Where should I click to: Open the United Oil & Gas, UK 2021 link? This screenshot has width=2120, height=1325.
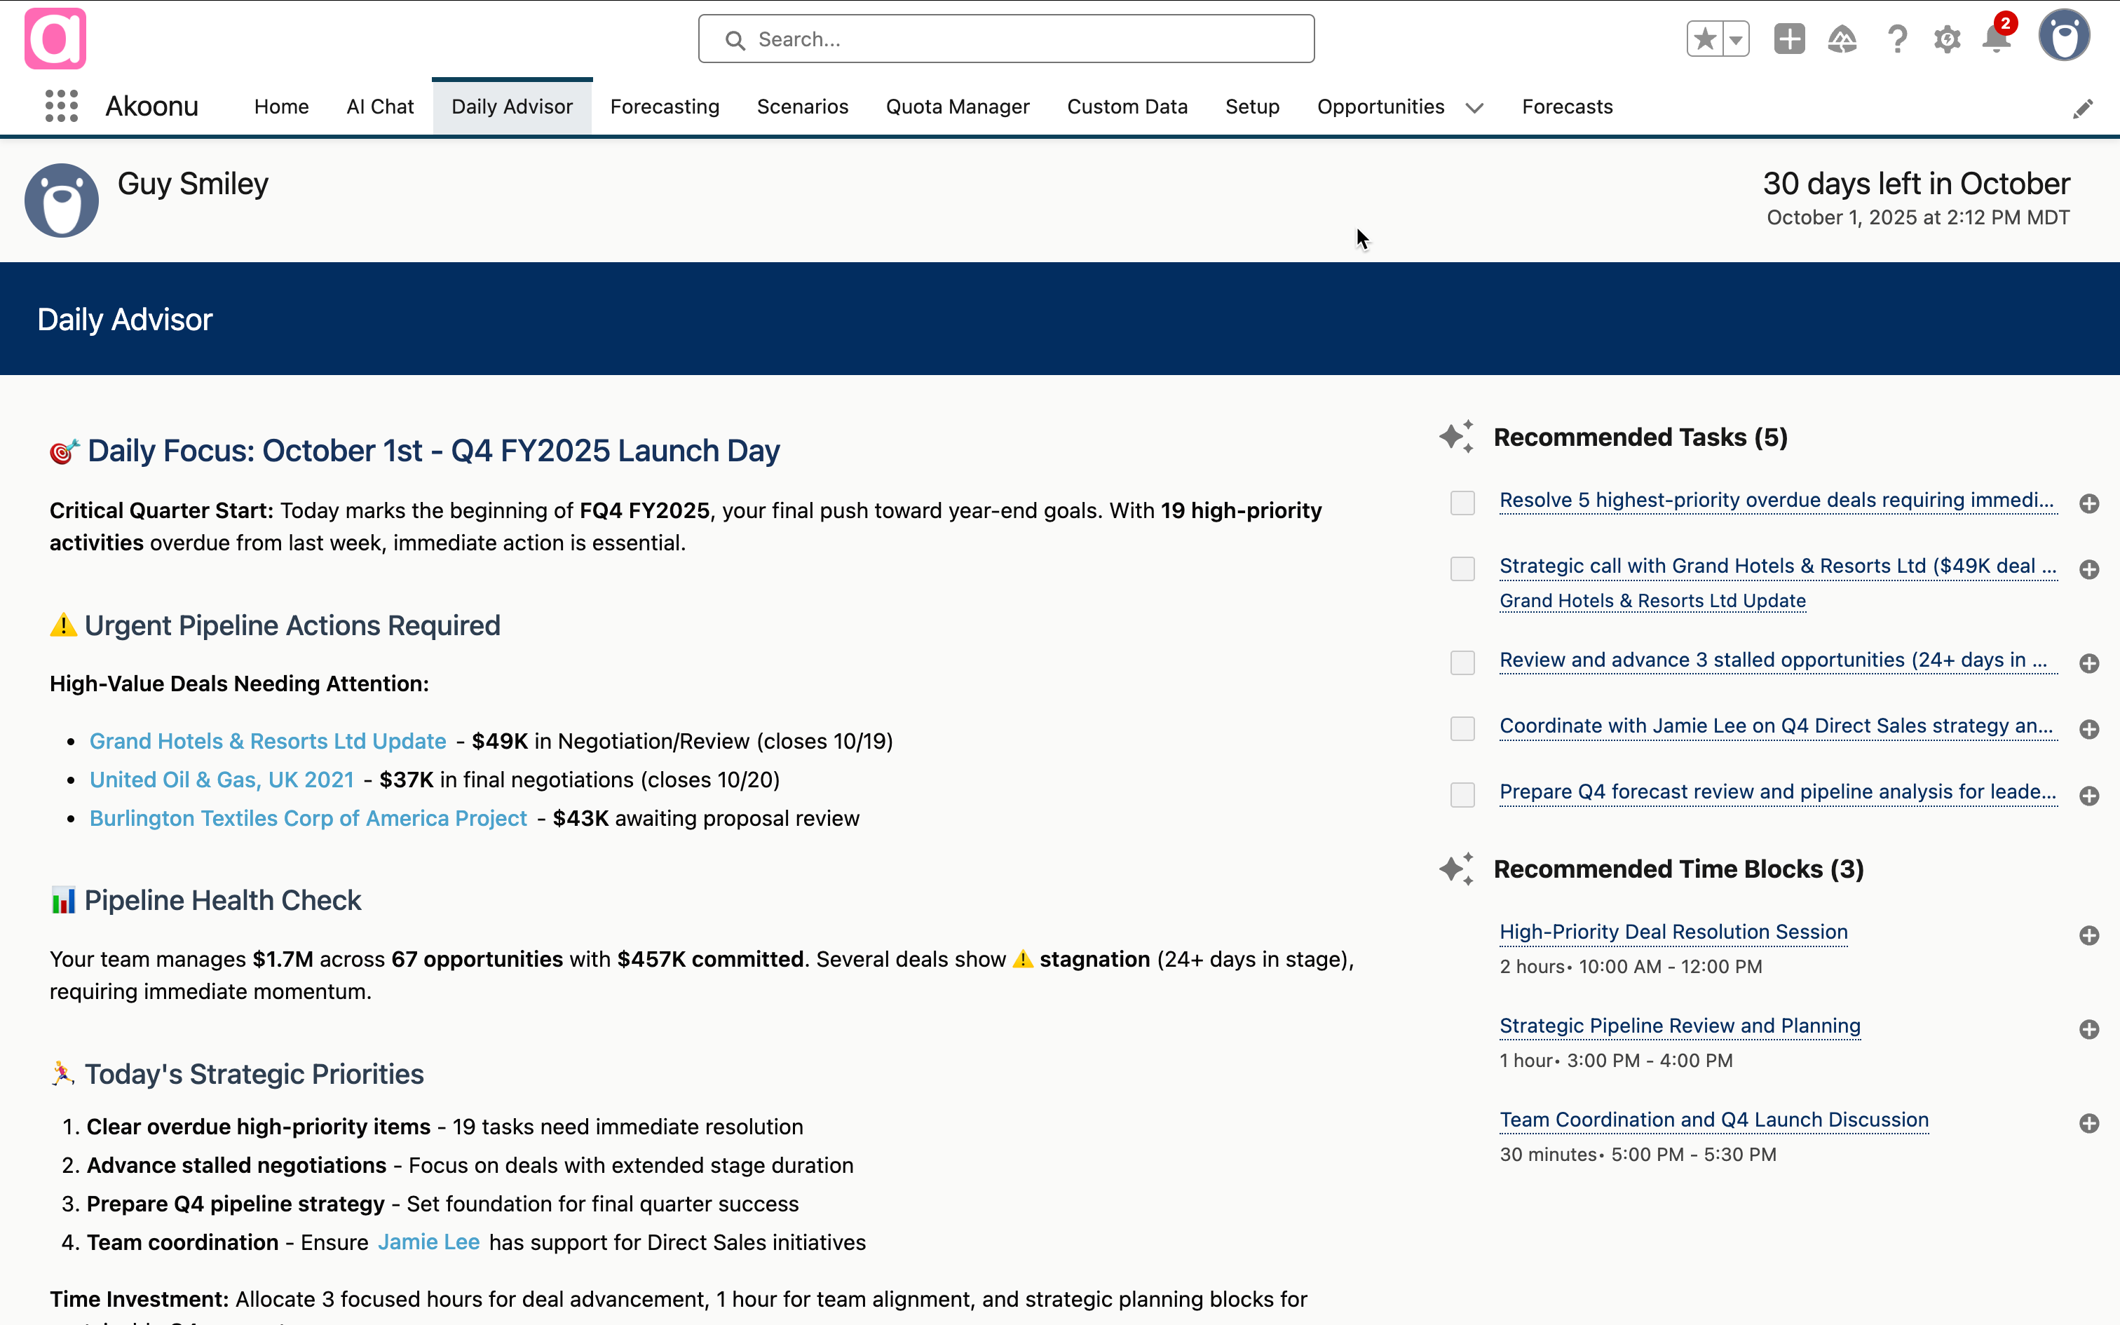coord(222,780)
